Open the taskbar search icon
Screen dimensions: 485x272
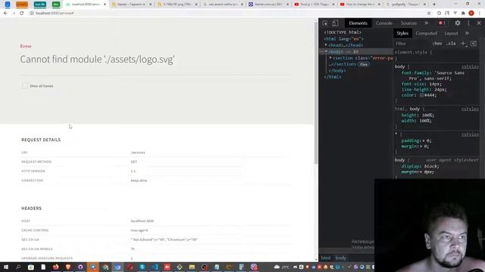point(18,267)
